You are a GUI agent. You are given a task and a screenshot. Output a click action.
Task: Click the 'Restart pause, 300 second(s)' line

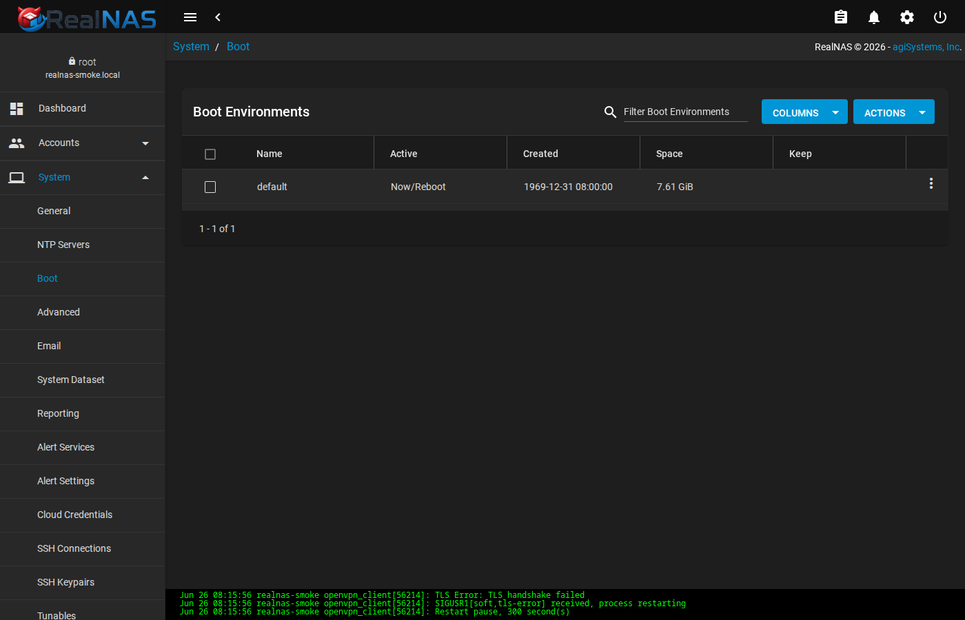tap(375, 612)
